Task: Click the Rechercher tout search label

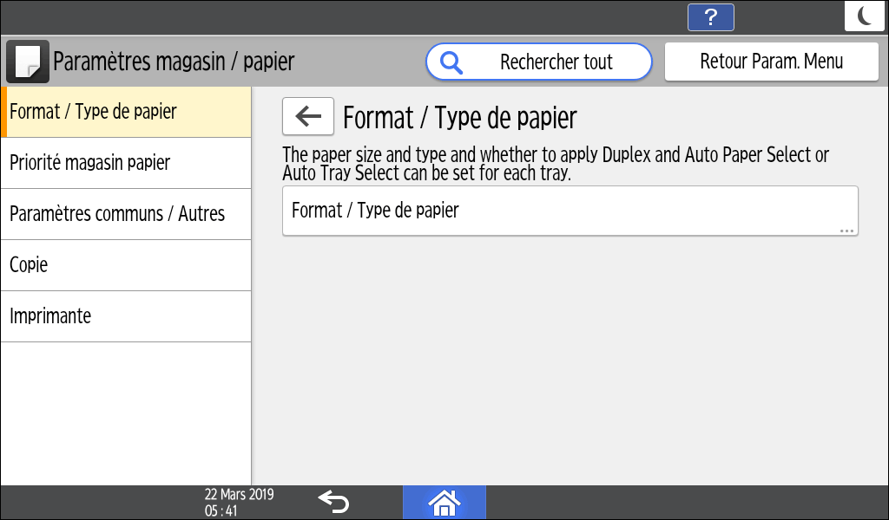Action: click(x=556, y=62)
